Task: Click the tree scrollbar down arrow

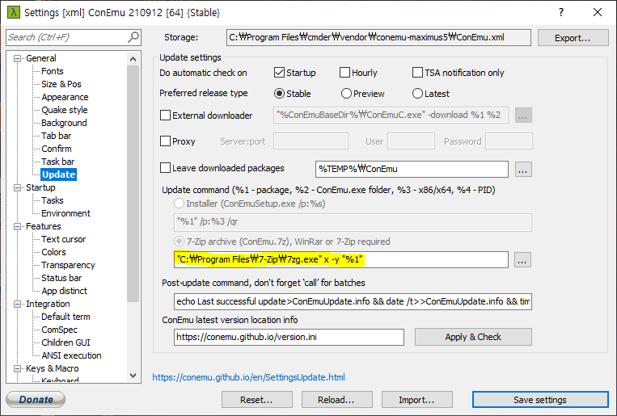Action: pyautogui.click(x=133, y=376)
